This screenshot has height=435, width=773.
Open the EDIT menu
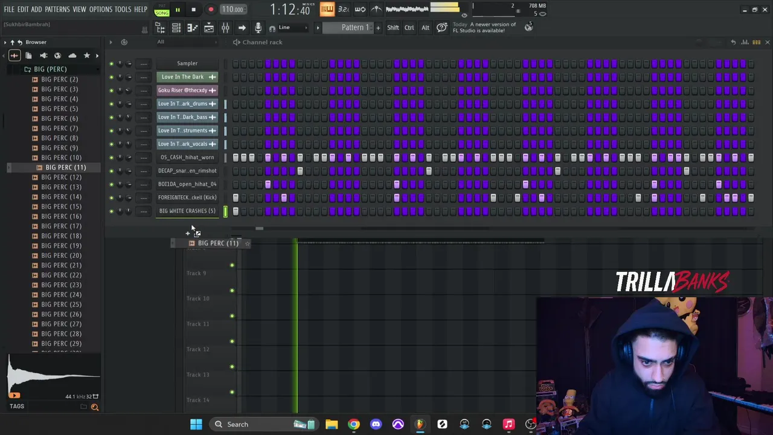click(23, 10)
